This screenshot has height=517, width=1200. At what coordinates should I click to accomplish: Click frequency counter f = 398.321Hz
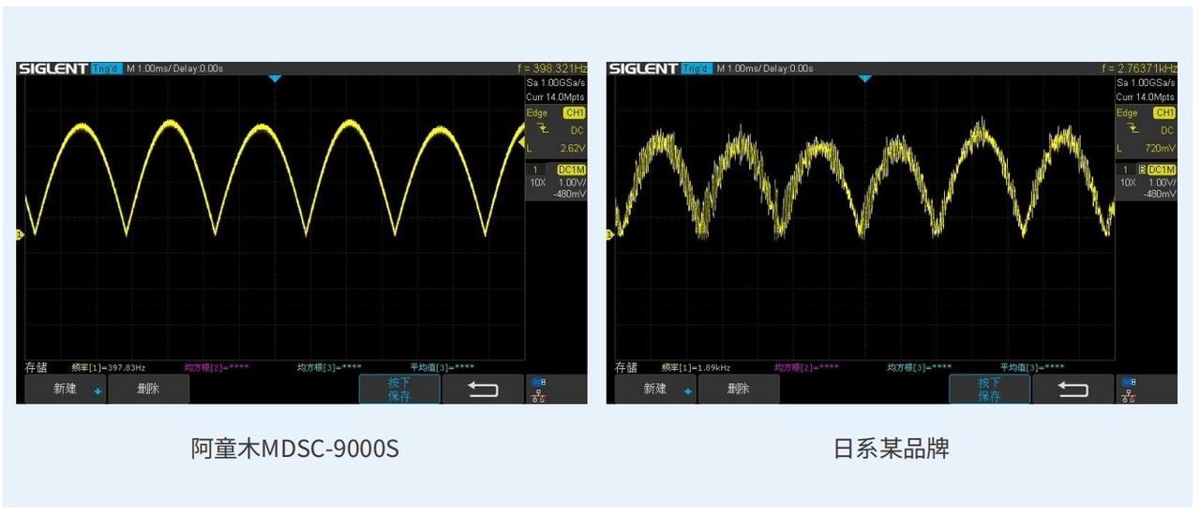552,68
